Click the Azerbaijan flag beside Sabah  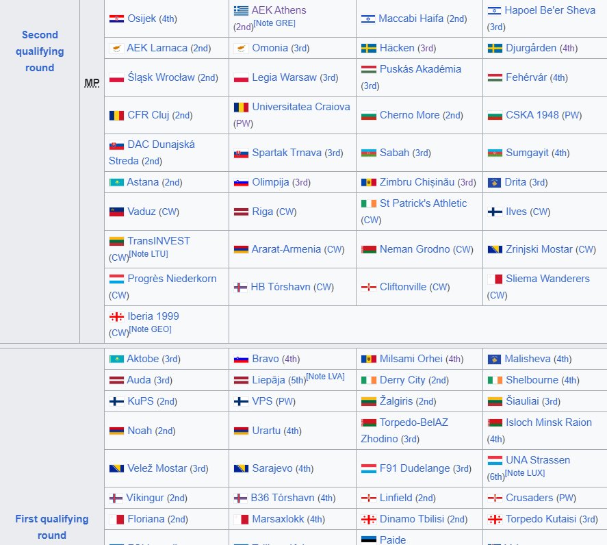click(369, 153)
